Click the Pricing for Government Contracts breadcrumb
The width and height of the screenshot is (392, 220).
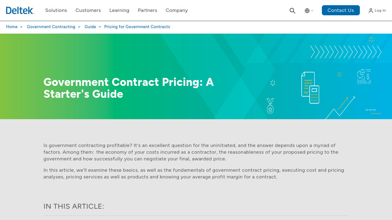click(137, 27)
